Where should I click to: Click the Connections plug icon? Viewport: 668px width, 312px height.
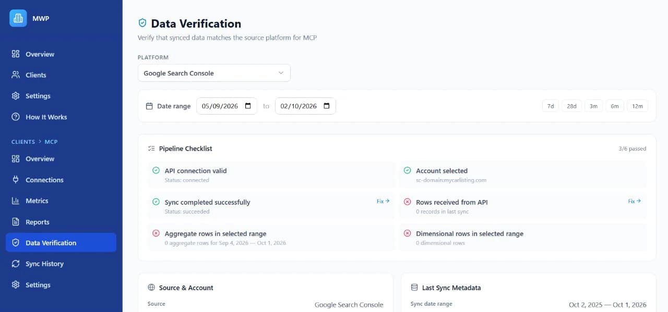click(16, 180)
